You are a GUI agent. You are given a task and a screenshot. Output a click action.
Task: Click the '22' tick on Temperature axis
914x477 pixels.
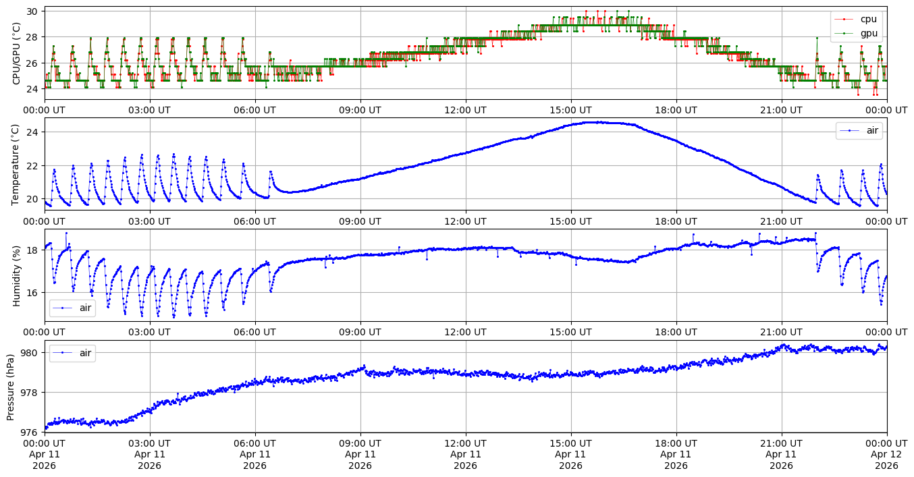[x=33, y=166]
